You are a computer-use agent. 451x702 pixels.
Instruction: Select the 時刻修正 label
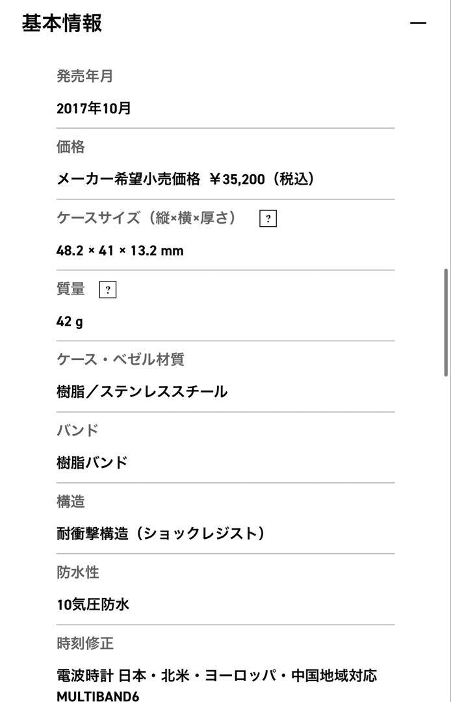click(84, 643)
